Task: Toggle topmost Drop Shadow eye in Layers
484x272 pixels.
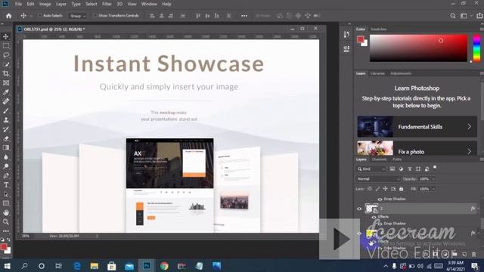Action: [x=380, y=199]
